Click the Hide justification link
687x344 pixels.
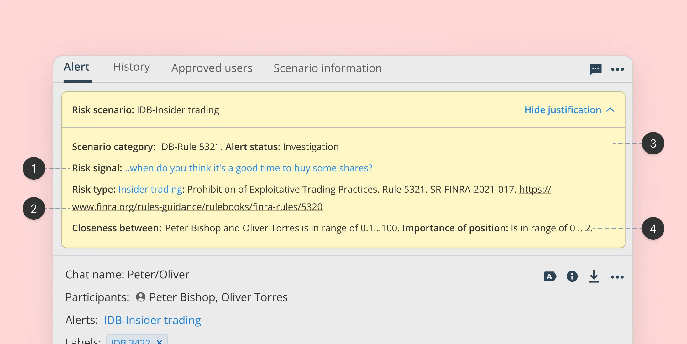563,110
